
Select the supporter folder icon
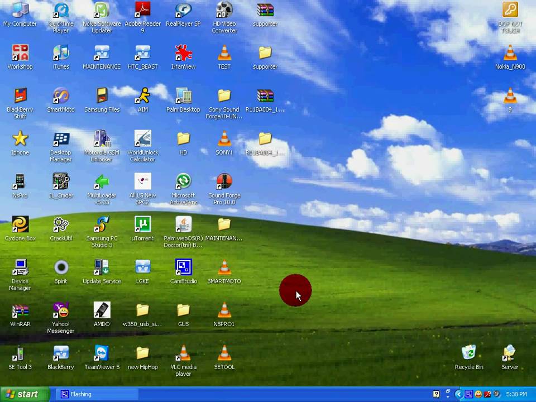click(x=265, y=52)
